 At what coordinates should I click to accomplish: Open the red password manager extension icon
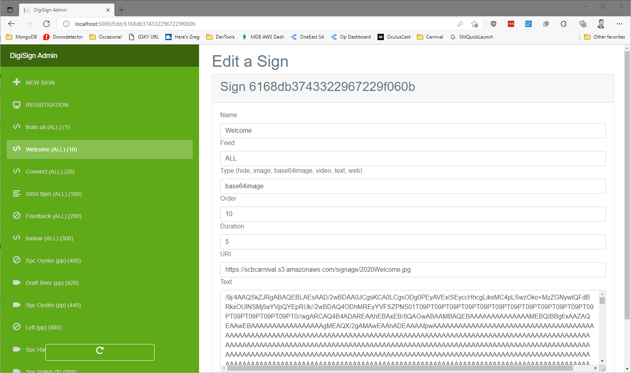coord(511,24)
